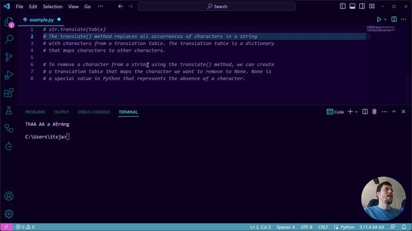Open the View menu

pyautogui.click(x=73, y=6)
